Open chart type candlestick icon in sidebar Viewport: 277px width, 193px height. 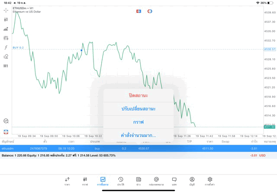pos(6,19)
